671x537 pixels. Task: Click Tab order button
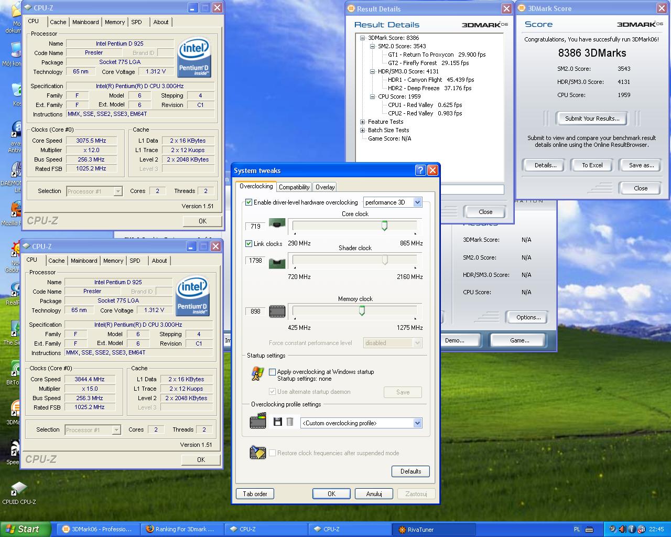point(255,494)
